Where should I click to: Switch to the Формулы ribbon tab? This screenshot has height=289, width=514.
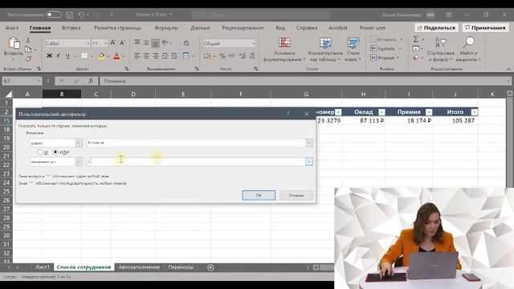click(166, 28)
